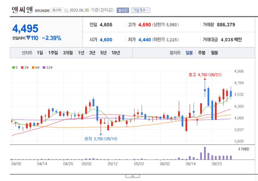
Task: Click the 4,532 price axis label
Action: point(239,94)
